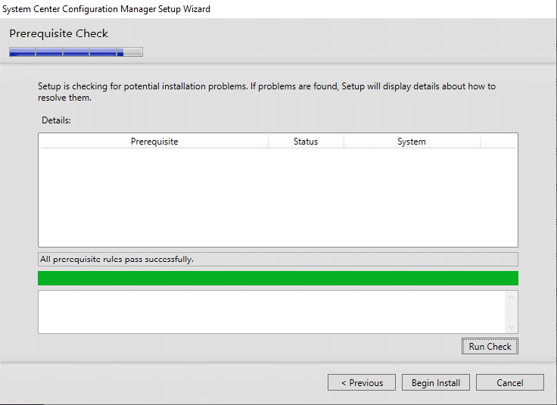This screenshot has height=405, width=557.
Task: Click the Details label above the list
Action: (x=56, y=120)
